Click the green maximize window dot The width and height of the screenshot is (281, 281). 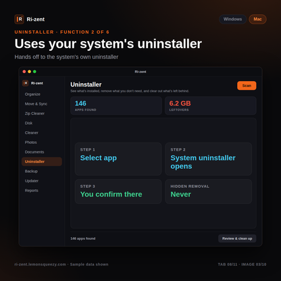[x=34, y=72]
